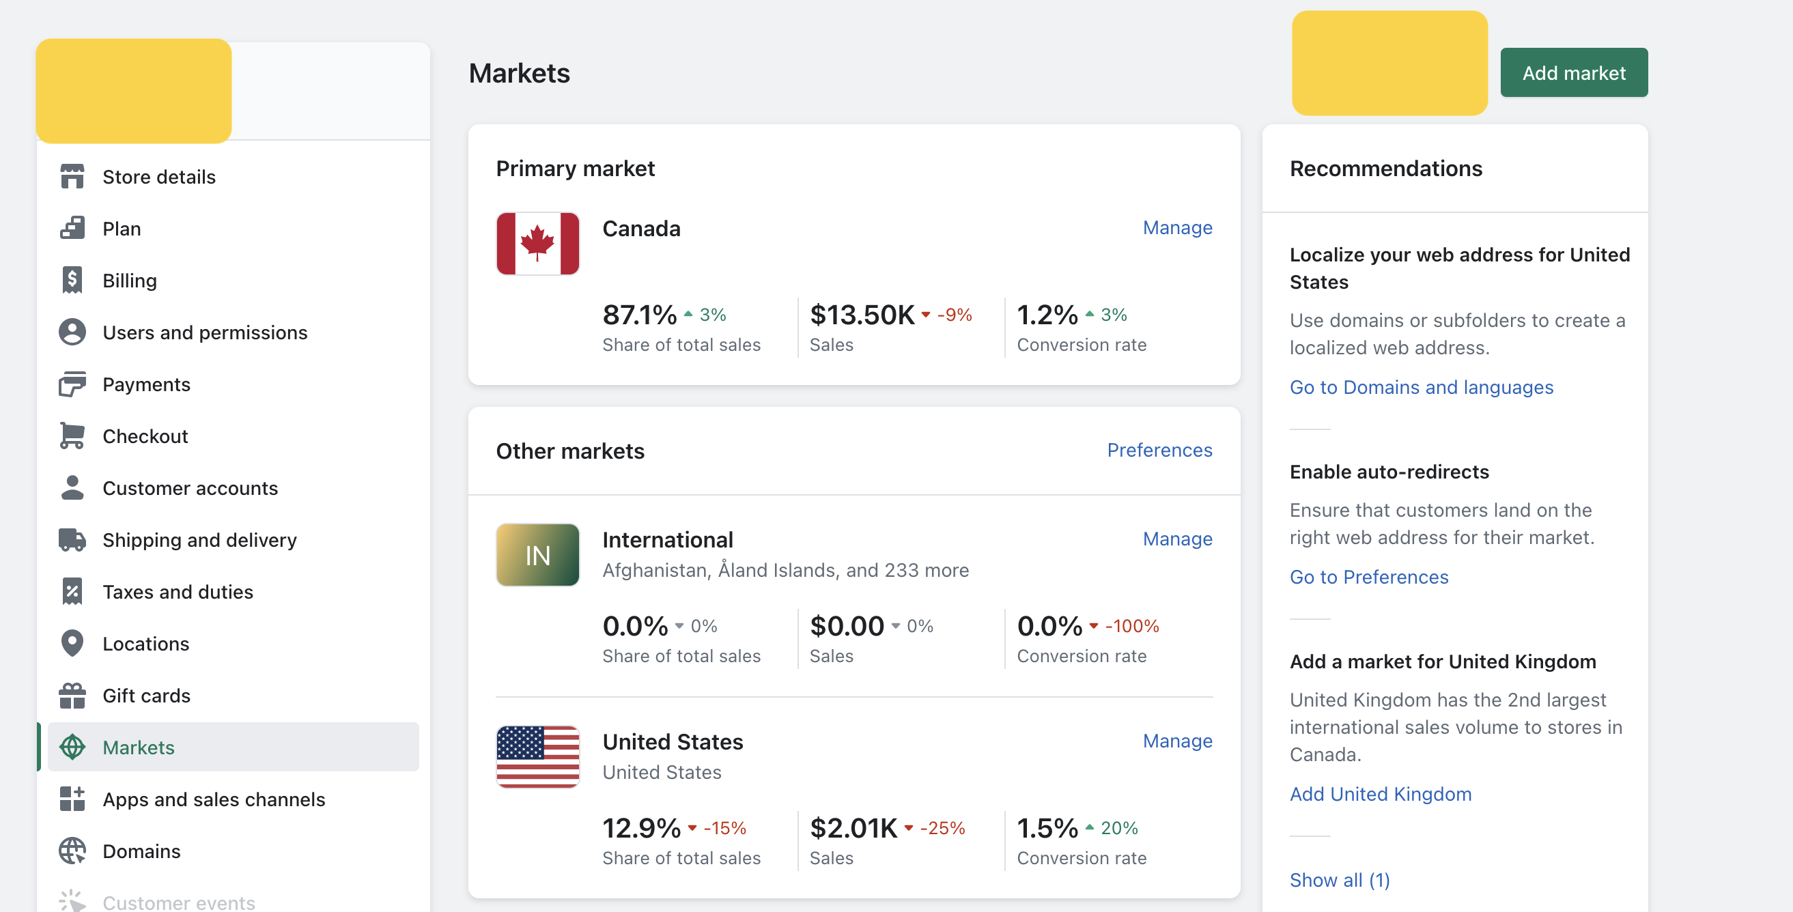Viewport: 1793px width, 912px height.
Task: Expand recommendations with Show all (1)
Action: 1339,880
